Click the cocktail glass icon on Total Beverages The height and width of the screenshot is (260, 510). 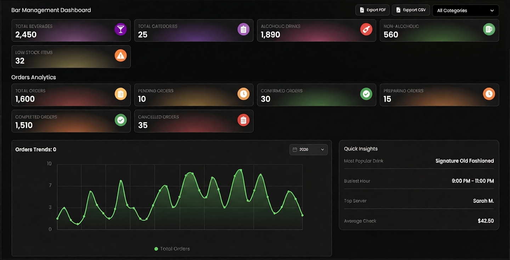coord(120,29)
